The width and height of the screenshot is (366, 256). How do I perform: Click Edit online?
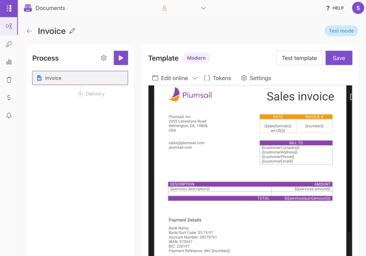170,78
